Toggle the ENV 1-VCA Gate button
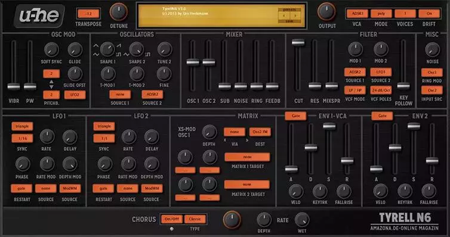 [x=295, y=116]
